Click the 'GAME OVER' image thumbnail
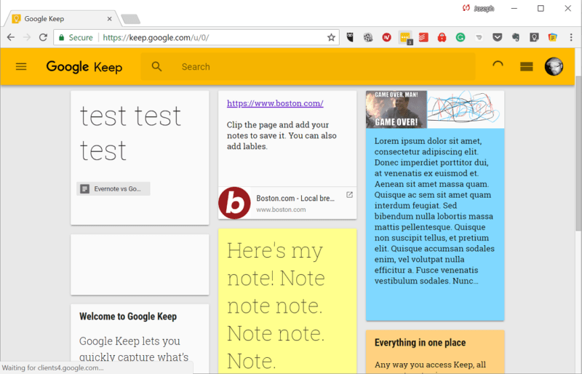This screenshot has height=374, width=582. click(396, 110)
